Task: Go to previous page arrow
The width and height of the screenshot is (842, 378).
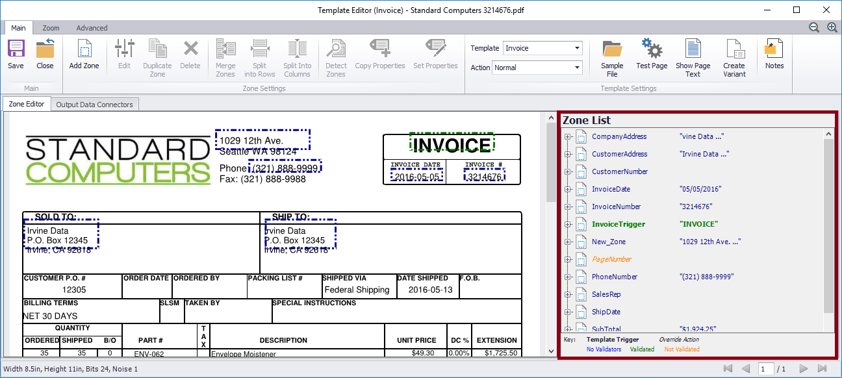Action: (746, 369)
